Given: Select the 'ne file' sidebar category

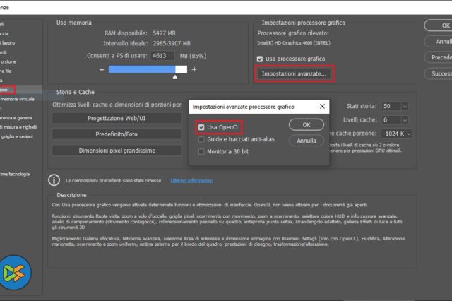Looking at the screenshot, I should (x=6, y=71).
